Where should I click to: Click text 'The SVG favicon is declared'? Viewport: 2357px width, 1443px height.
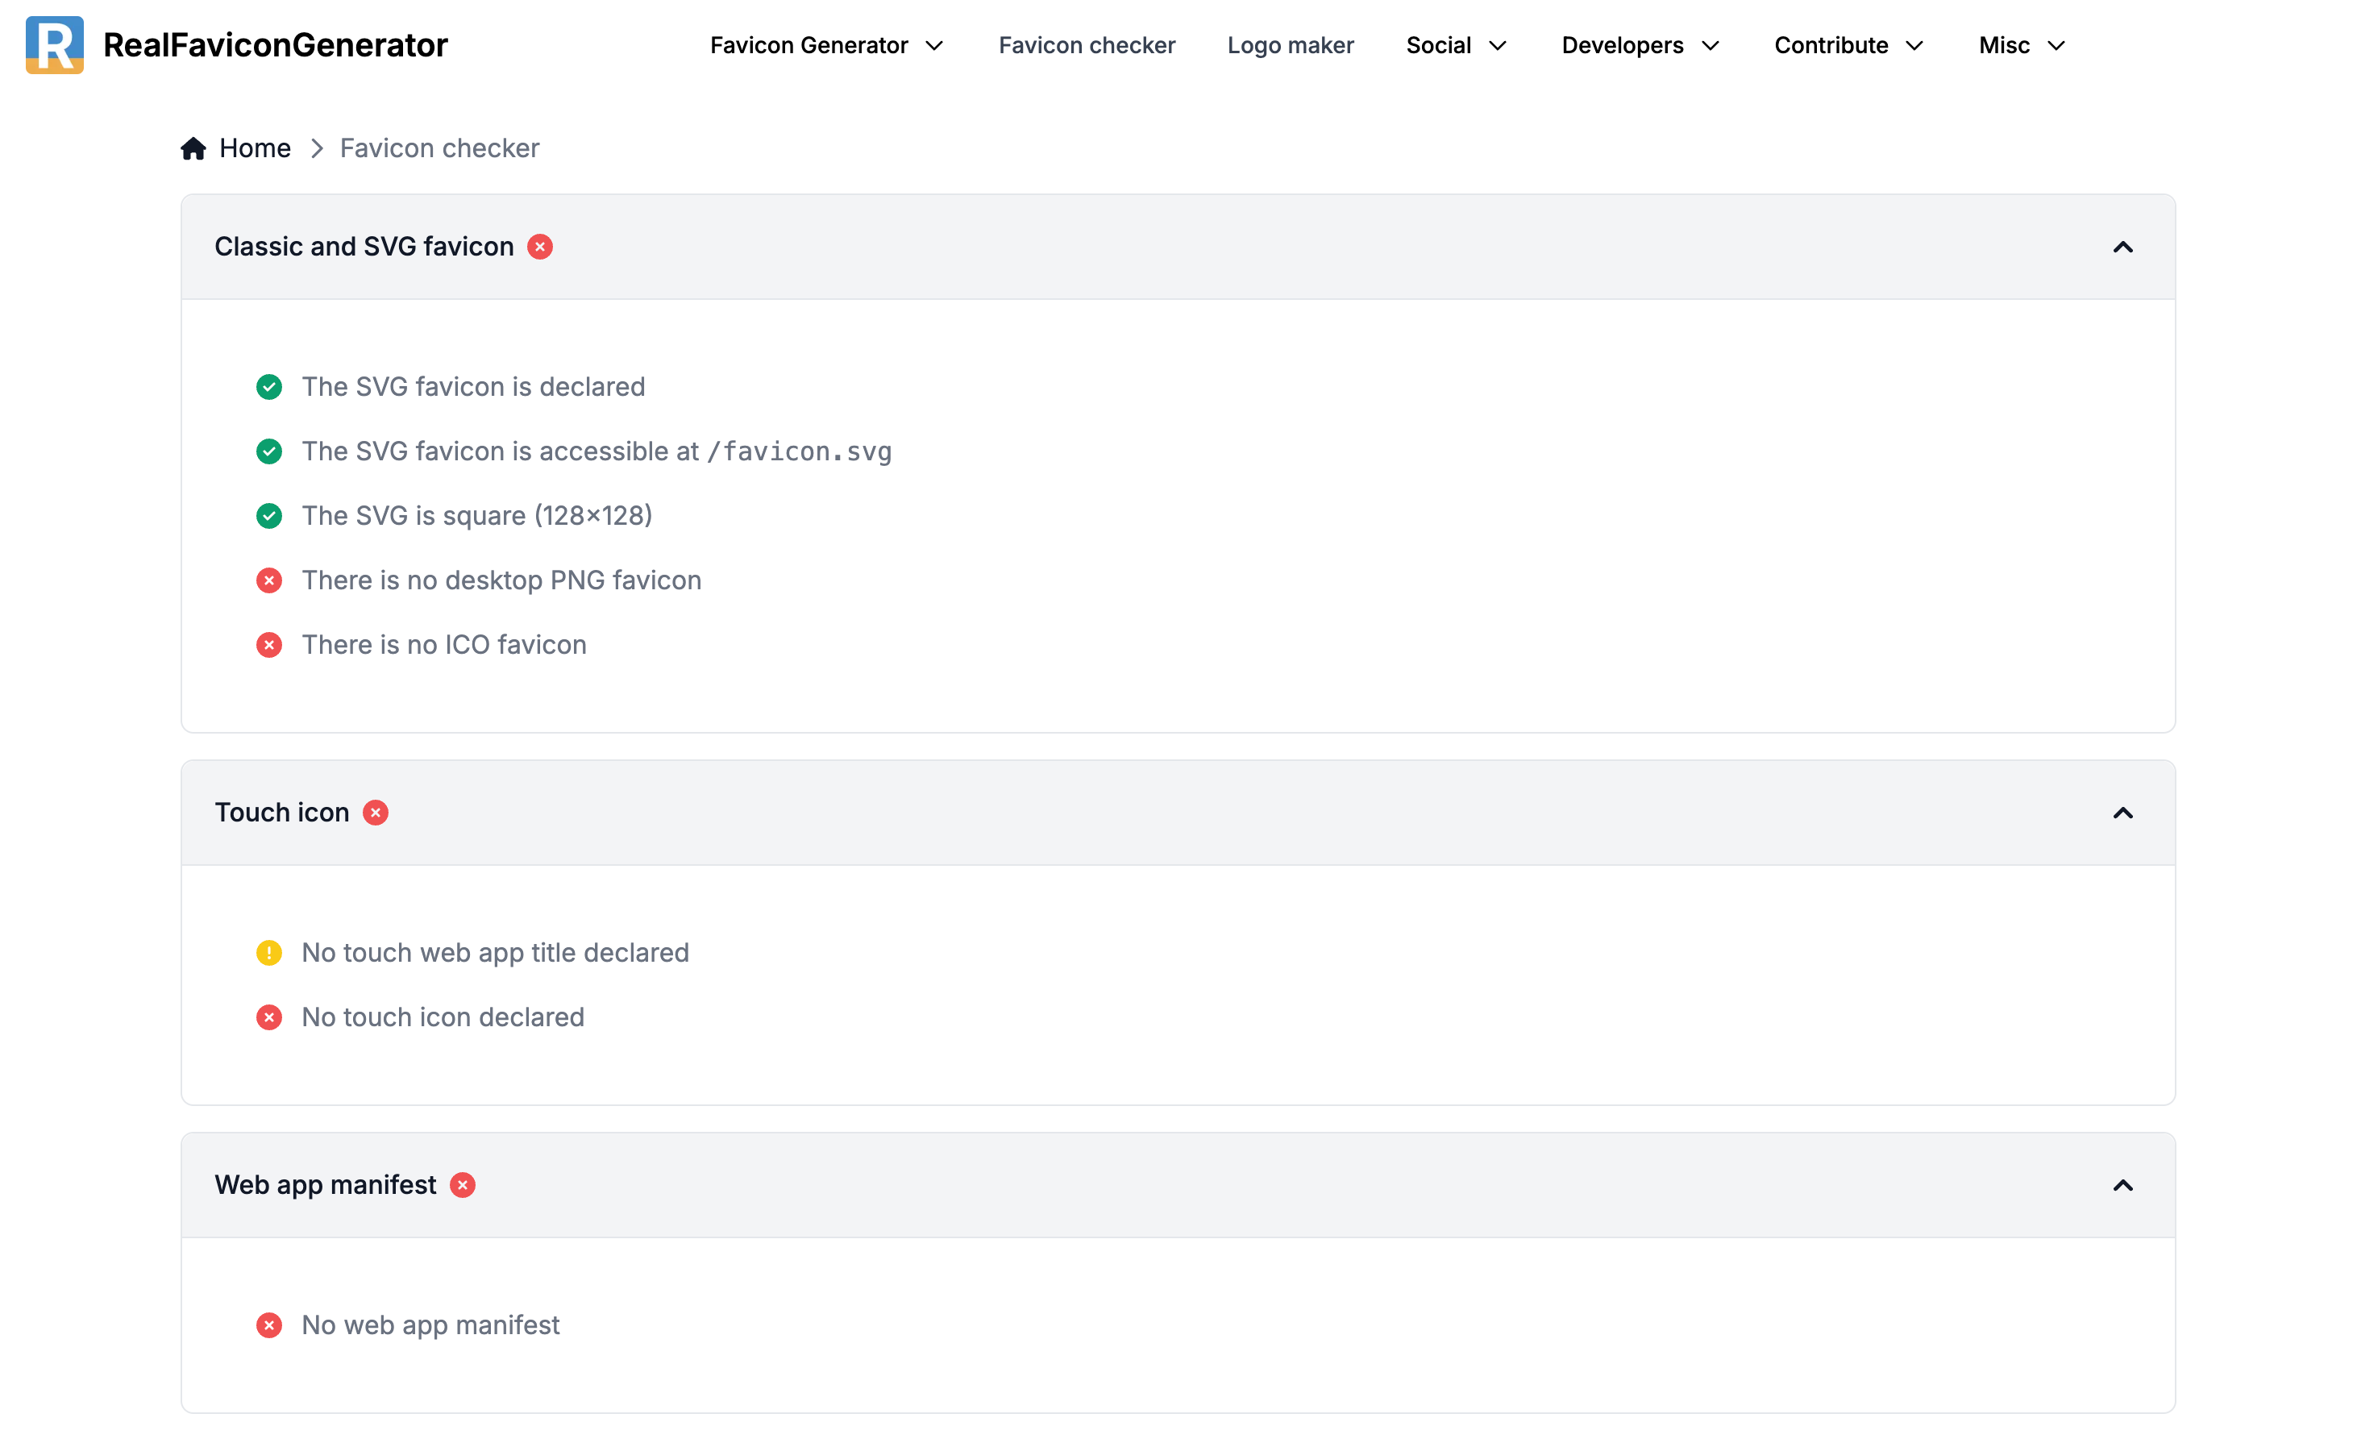(x=473, y=387)
